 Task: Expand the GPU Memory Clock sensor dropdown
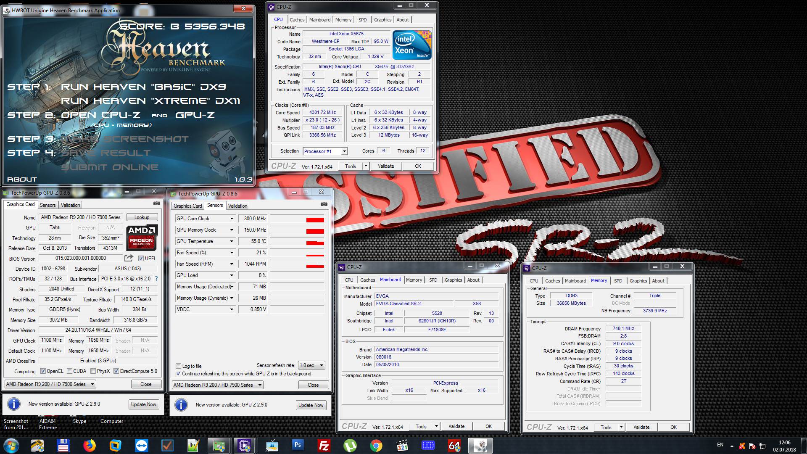click(x=231, y=230)
